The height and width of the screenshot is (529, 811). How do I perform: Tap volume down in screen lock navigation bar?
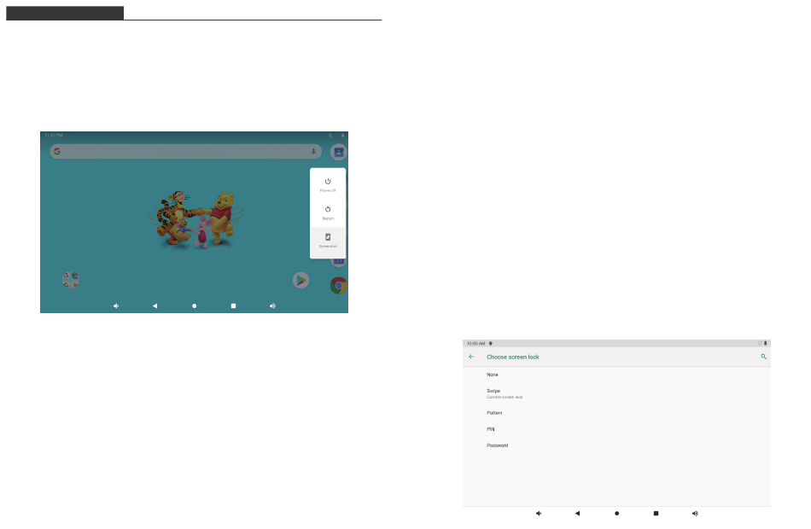(x=539, y=514)
